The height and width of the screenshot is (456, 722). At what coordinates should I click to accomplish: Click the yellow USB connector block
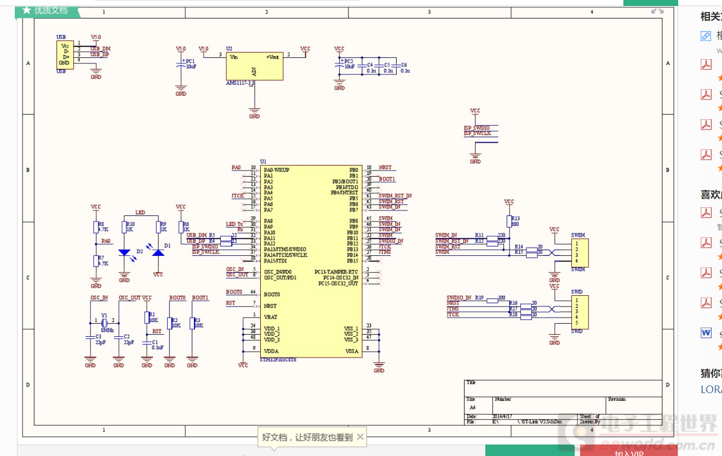click(x=65, y=55)
